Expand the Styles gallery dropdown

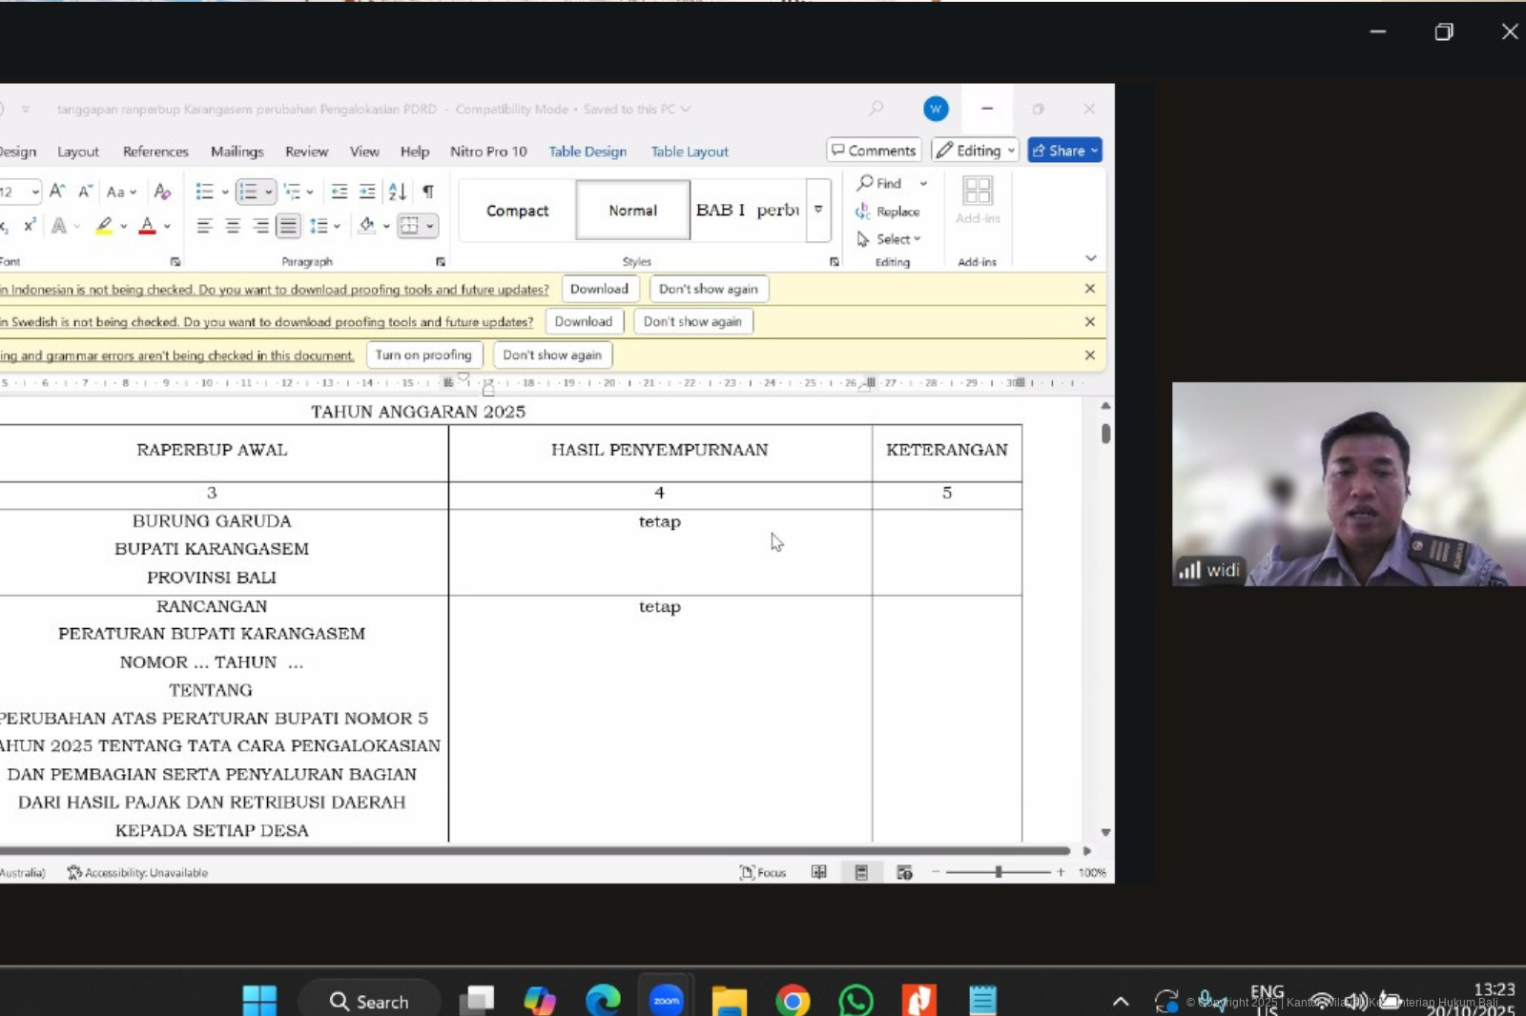[x=818, y=210]
